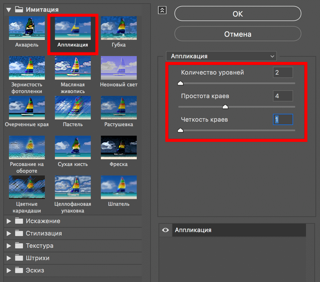This screenshot has width=320, height=282.
Task: Click the Количество уровней value field
Action: pyautogui.click(x=283, y=73)
